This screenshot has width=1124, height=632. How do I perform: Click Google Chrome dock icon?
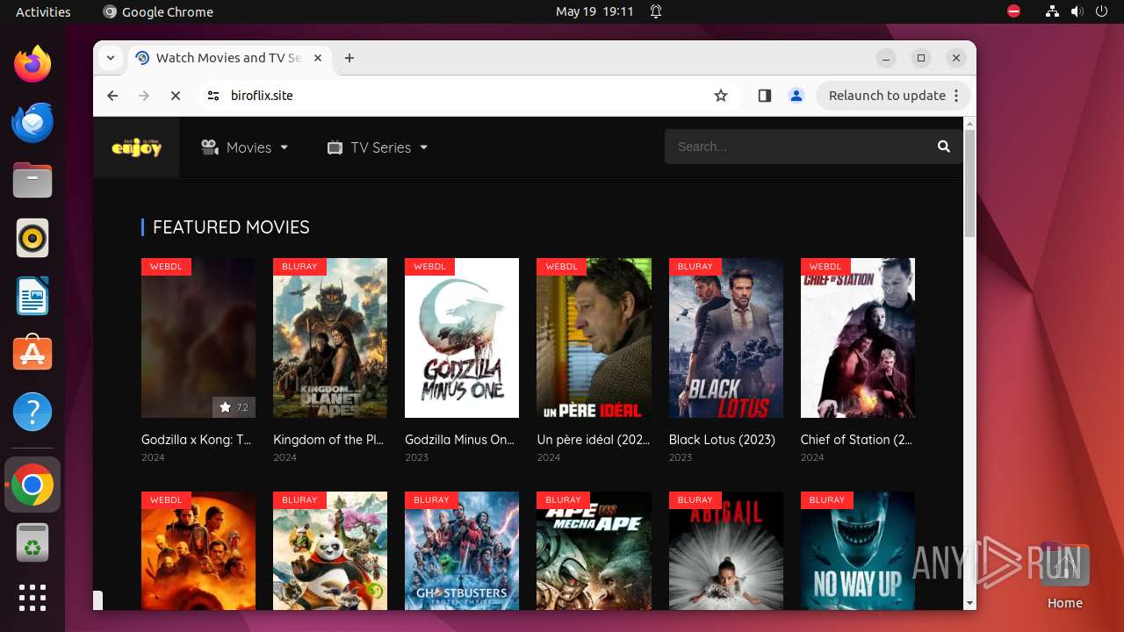click(x=32, y=485)
